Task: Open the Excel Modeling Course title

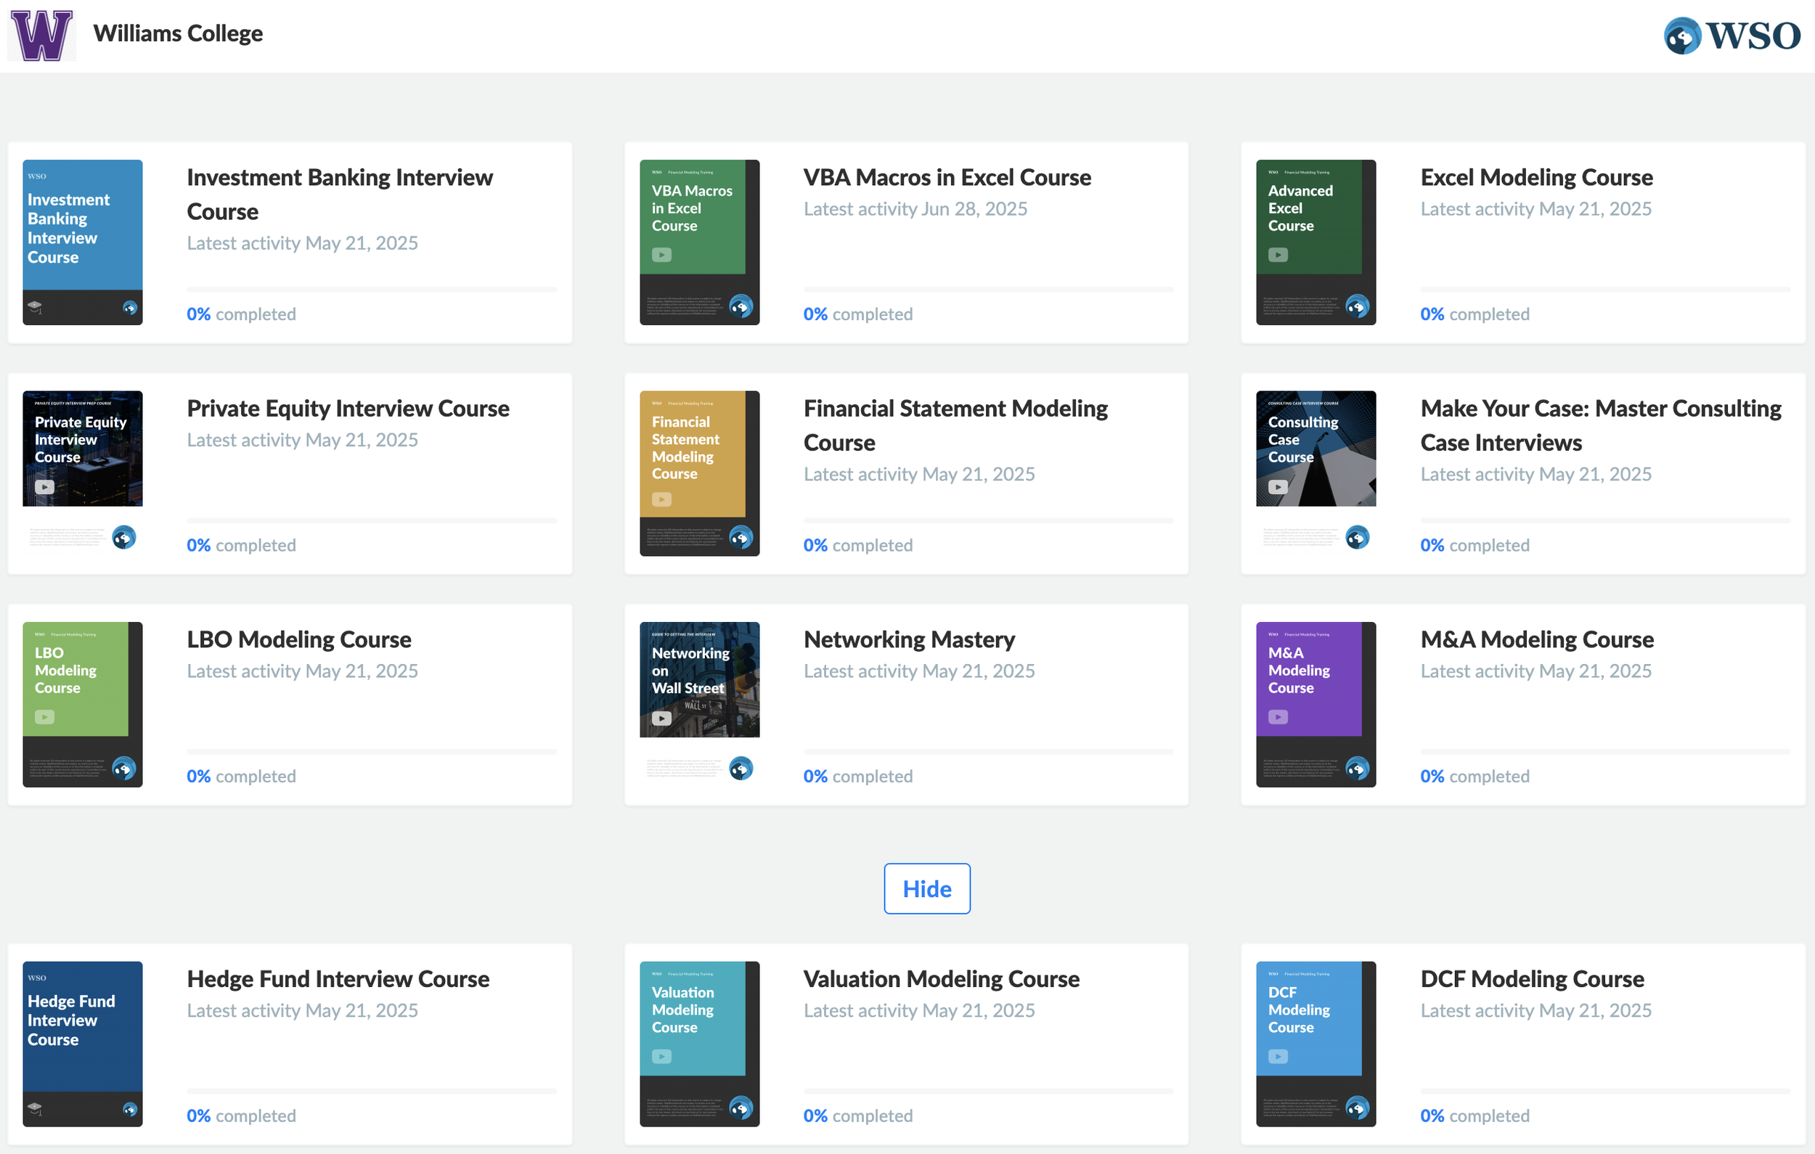Action: (x=1536, y=177)
